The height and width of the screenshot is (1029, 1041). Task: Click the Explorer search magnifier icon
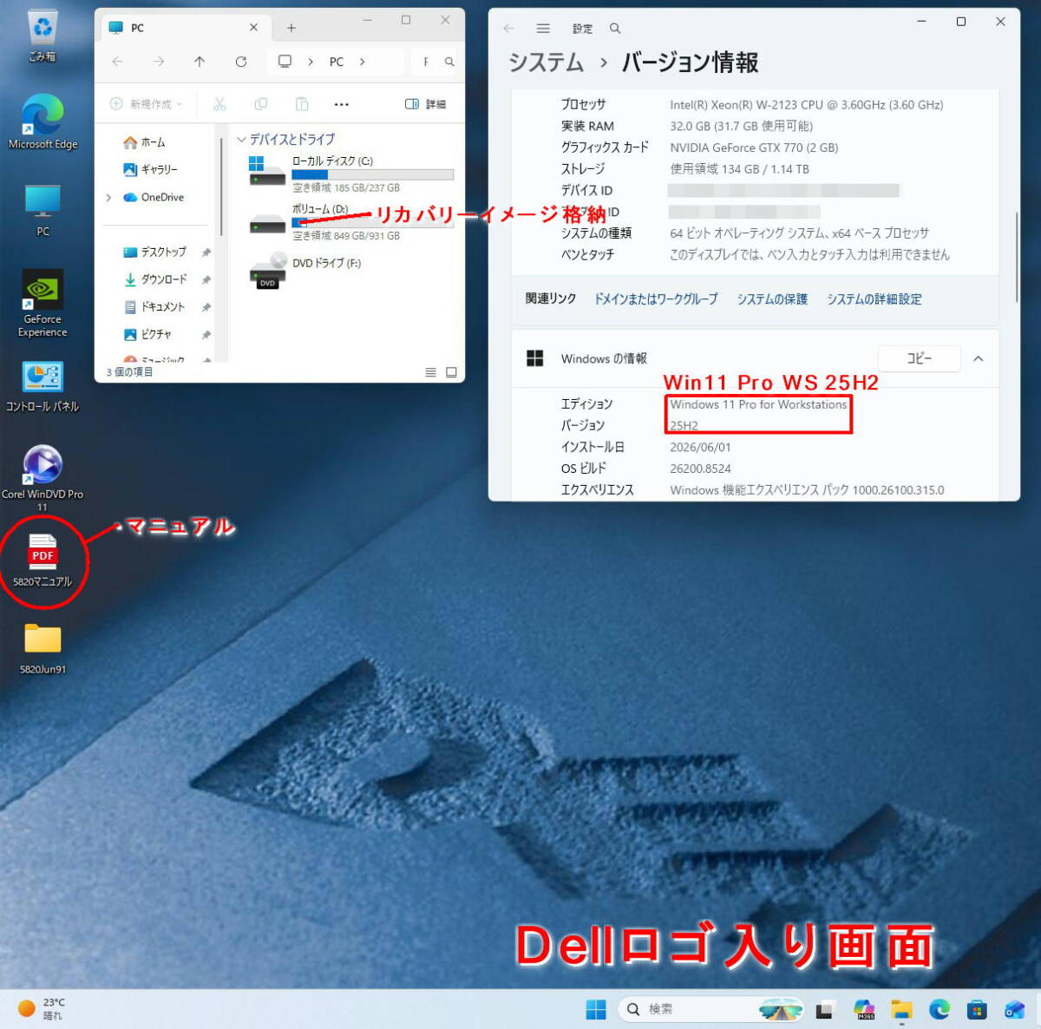pos(449,62)
